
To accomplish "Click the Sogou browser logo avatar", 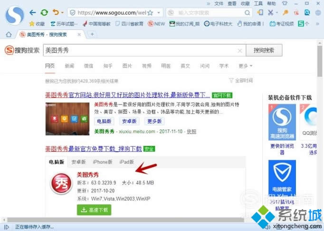I will [x=14, y=16].
